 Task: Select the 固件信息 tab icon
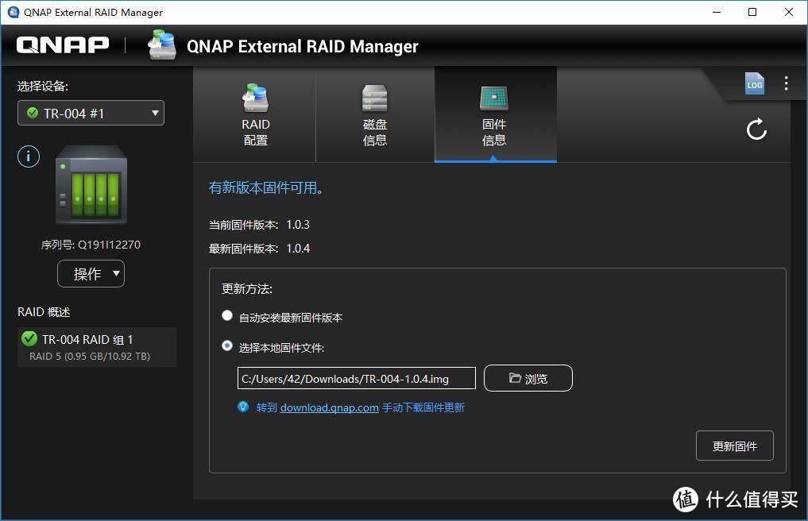click(494, 99)
